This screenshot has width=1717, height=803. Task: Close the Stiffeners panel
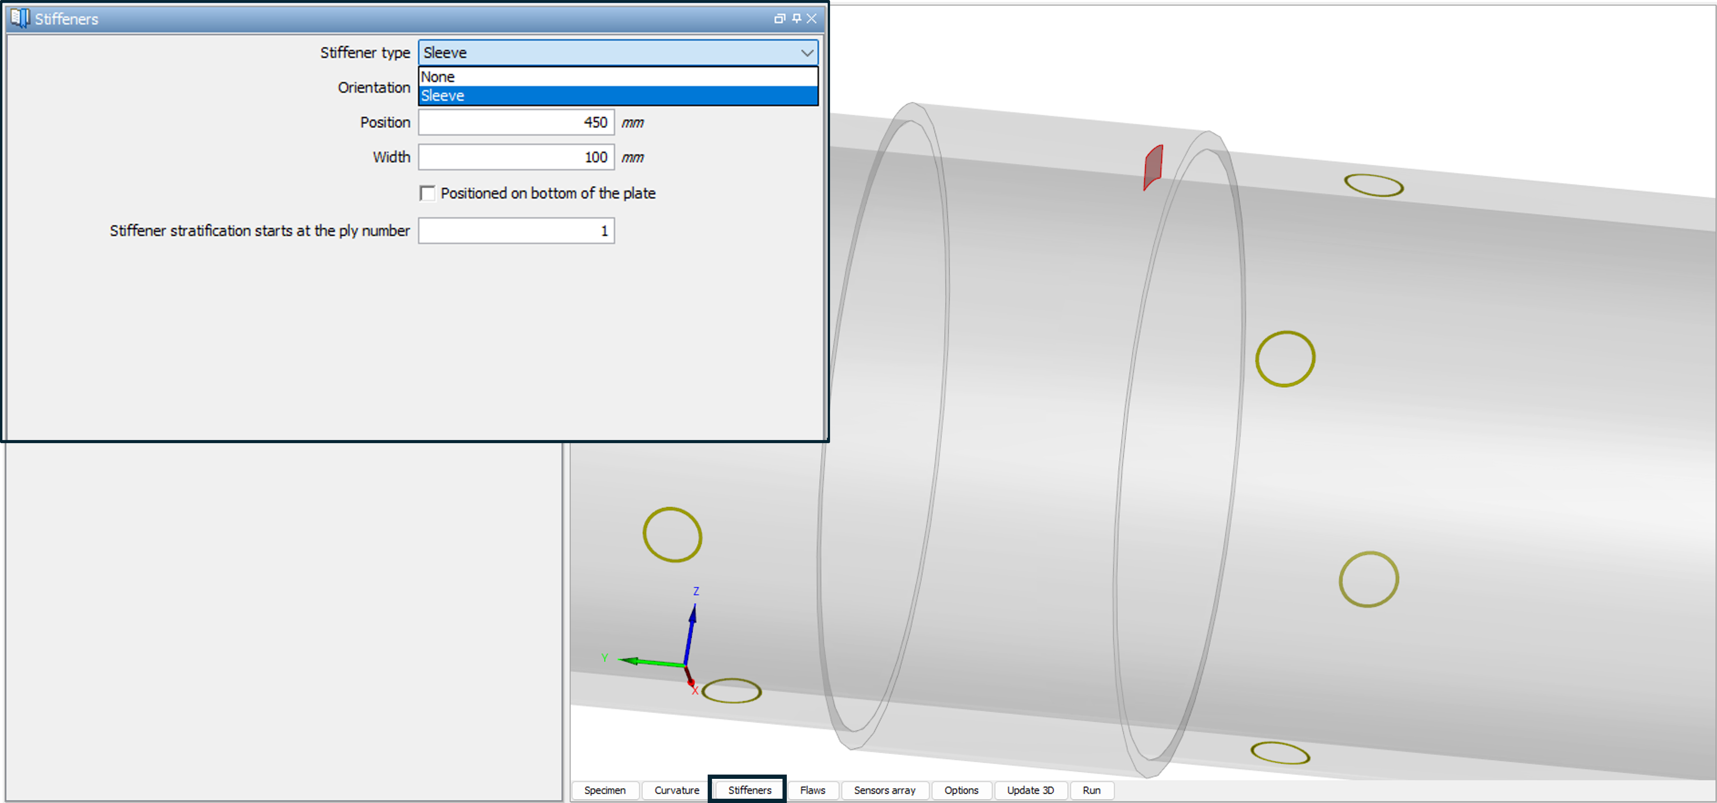pos(811,19)
